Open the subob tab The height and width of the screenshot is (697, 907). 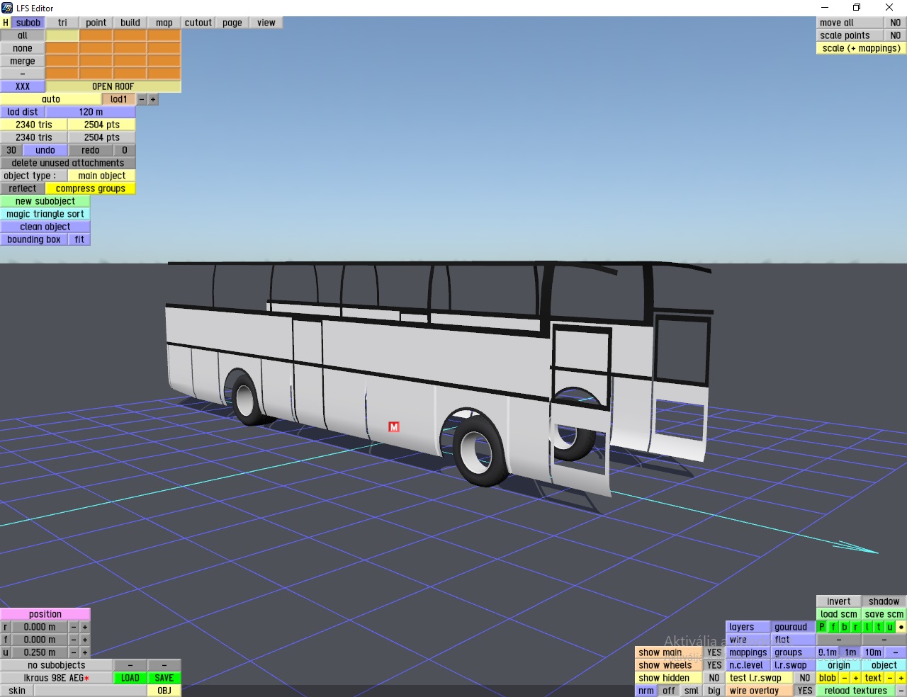click(x=28, y=23)
